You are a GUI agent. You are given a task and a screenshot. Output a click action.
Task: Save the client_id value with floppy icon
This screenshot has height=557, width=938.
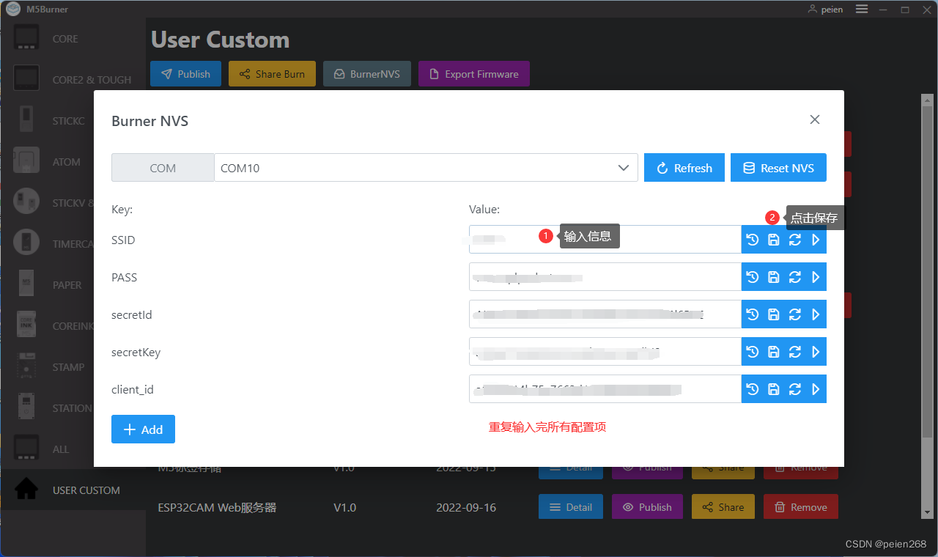773,389
